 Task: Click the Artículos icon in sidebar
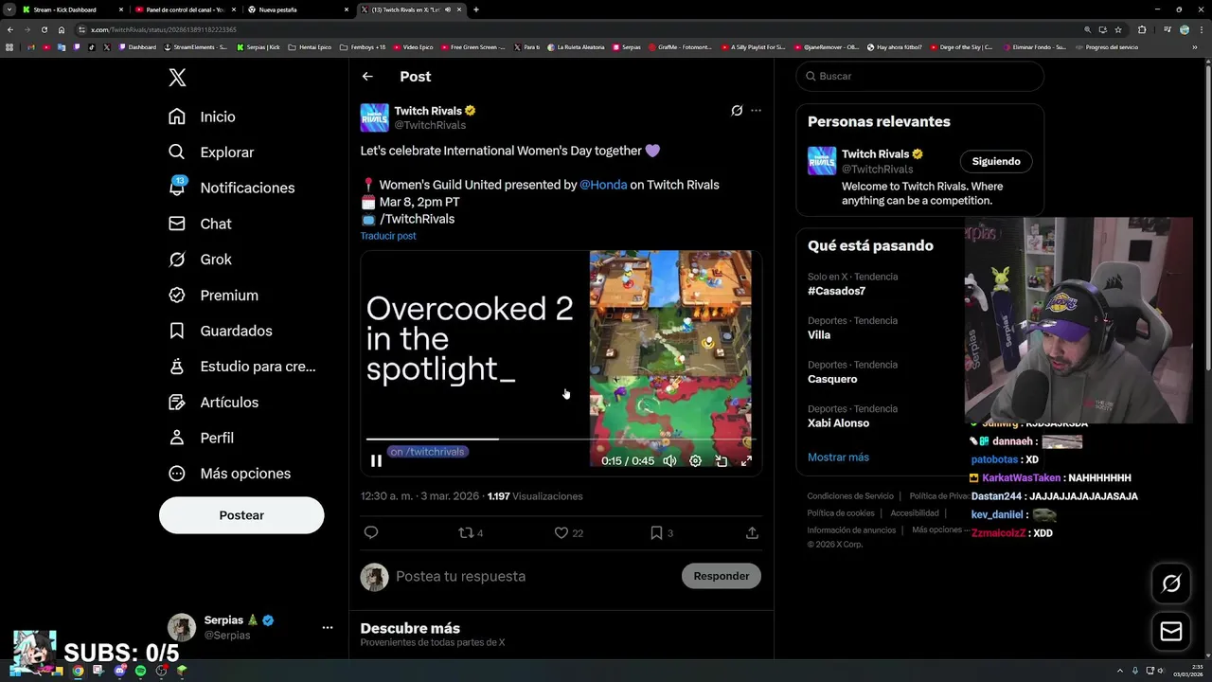tap(177, 403)
